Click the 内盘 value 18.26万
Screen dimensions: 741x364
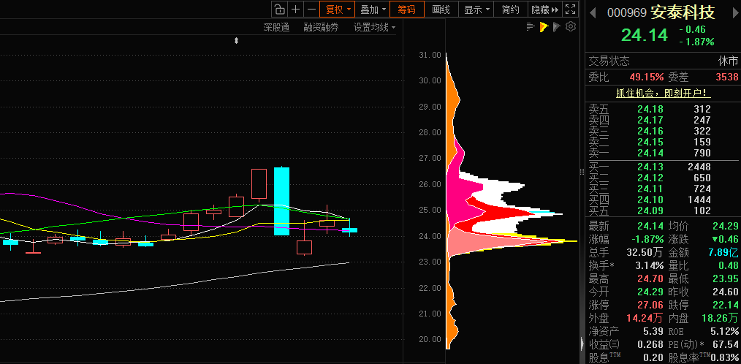pos(721,318)
